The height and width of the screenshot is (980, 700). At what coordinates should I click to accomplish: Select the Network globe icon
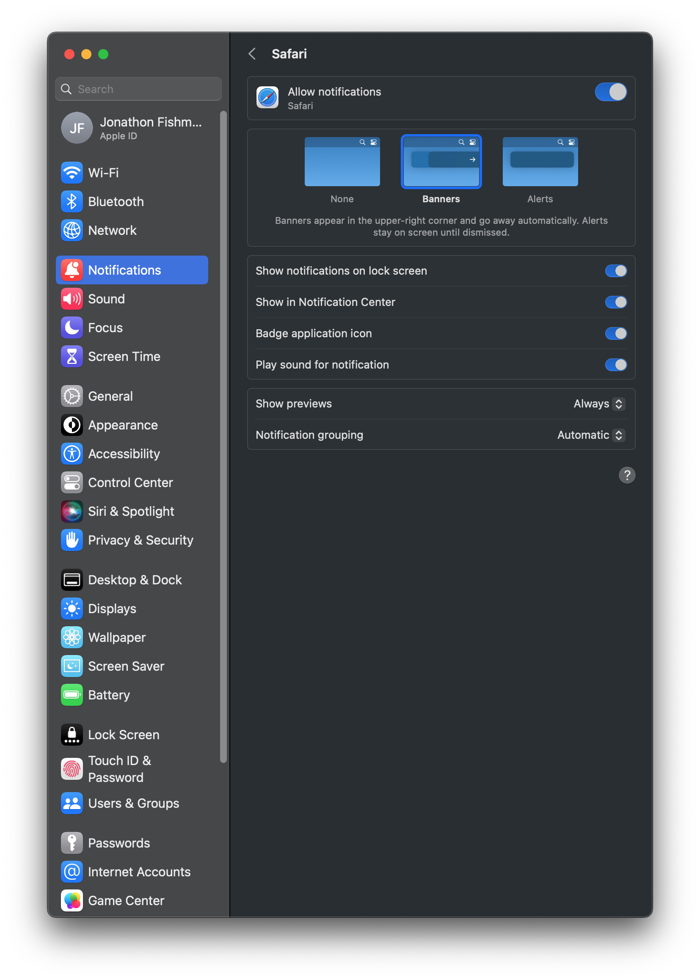[x=72, y=231]
